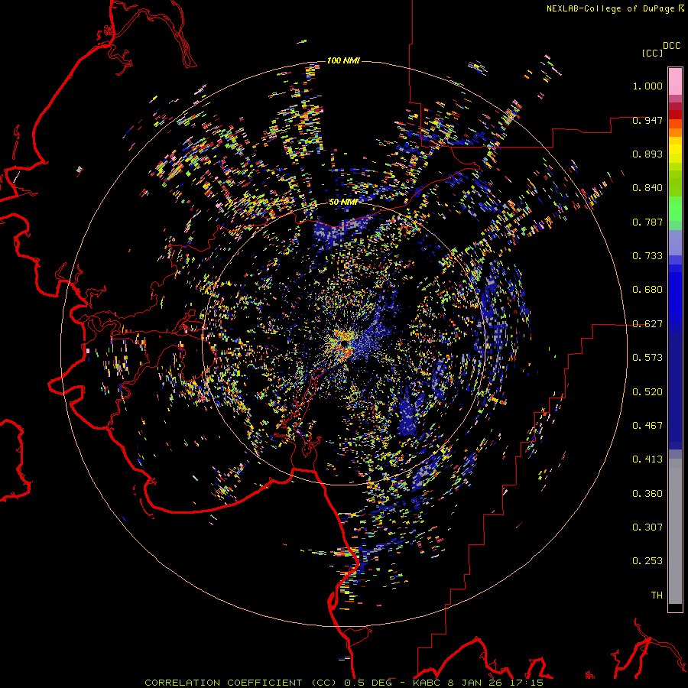The image size is (688, 688).
Task: Pick the gray section of color bar
Action: tap(675, 531)
